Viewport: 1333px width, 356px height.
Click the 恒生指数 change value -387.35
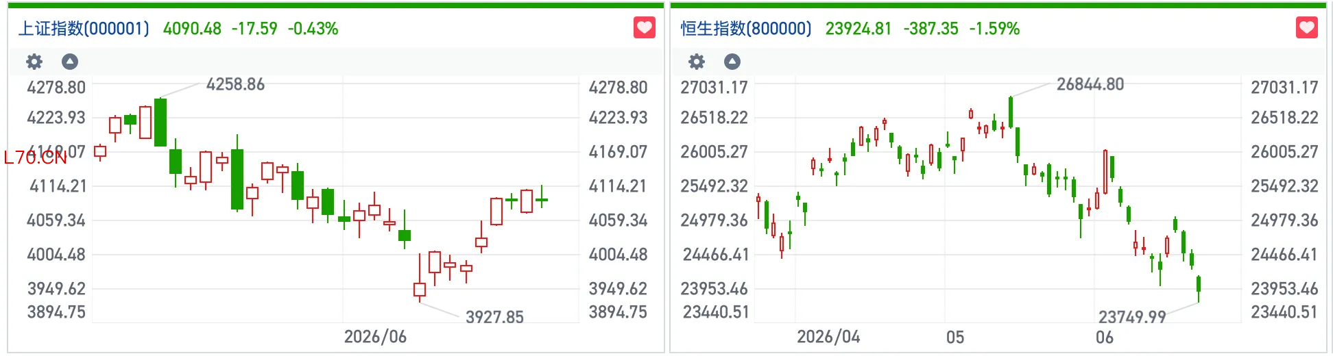click(930, 29)
